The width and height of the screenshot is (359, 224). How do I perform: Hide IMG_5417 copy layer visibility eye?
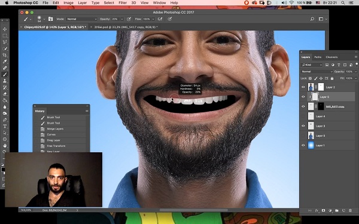click(x=303, y=106)
